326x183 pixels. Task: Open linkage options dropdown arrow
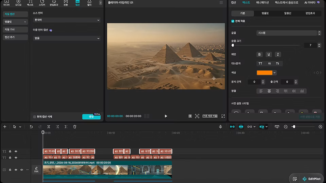click(254, 126)
